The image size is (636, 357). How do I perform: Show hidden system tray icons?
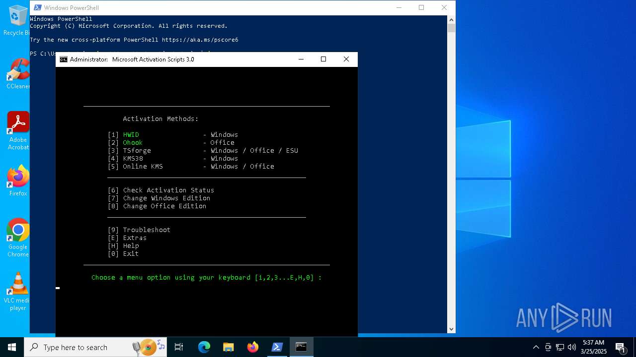[536, 347]
